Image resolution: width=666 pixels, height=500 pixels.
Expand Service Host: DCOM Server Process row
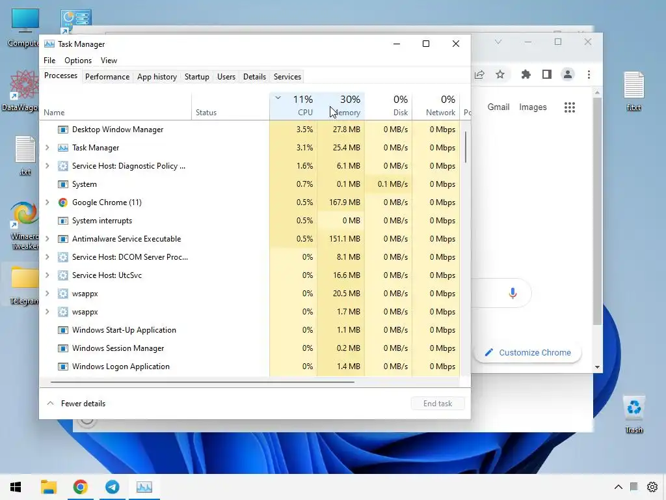[x=47, y=257]
